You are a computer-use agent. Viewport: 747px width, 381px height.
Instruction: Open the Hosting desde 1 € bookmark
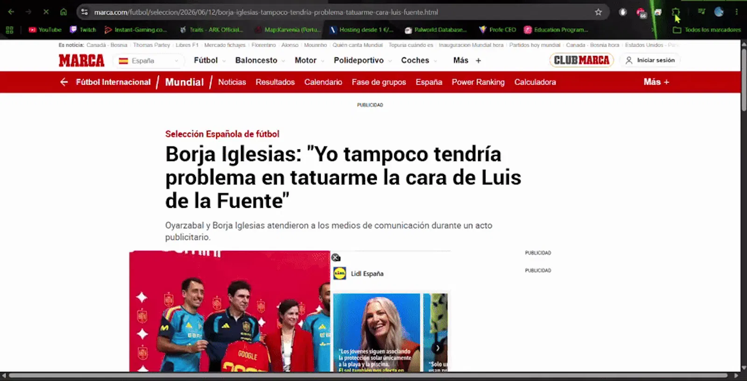coord(361,30)
